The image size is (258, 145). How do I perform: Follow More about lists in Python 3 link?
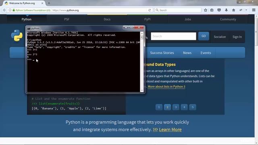pos(166,87)
